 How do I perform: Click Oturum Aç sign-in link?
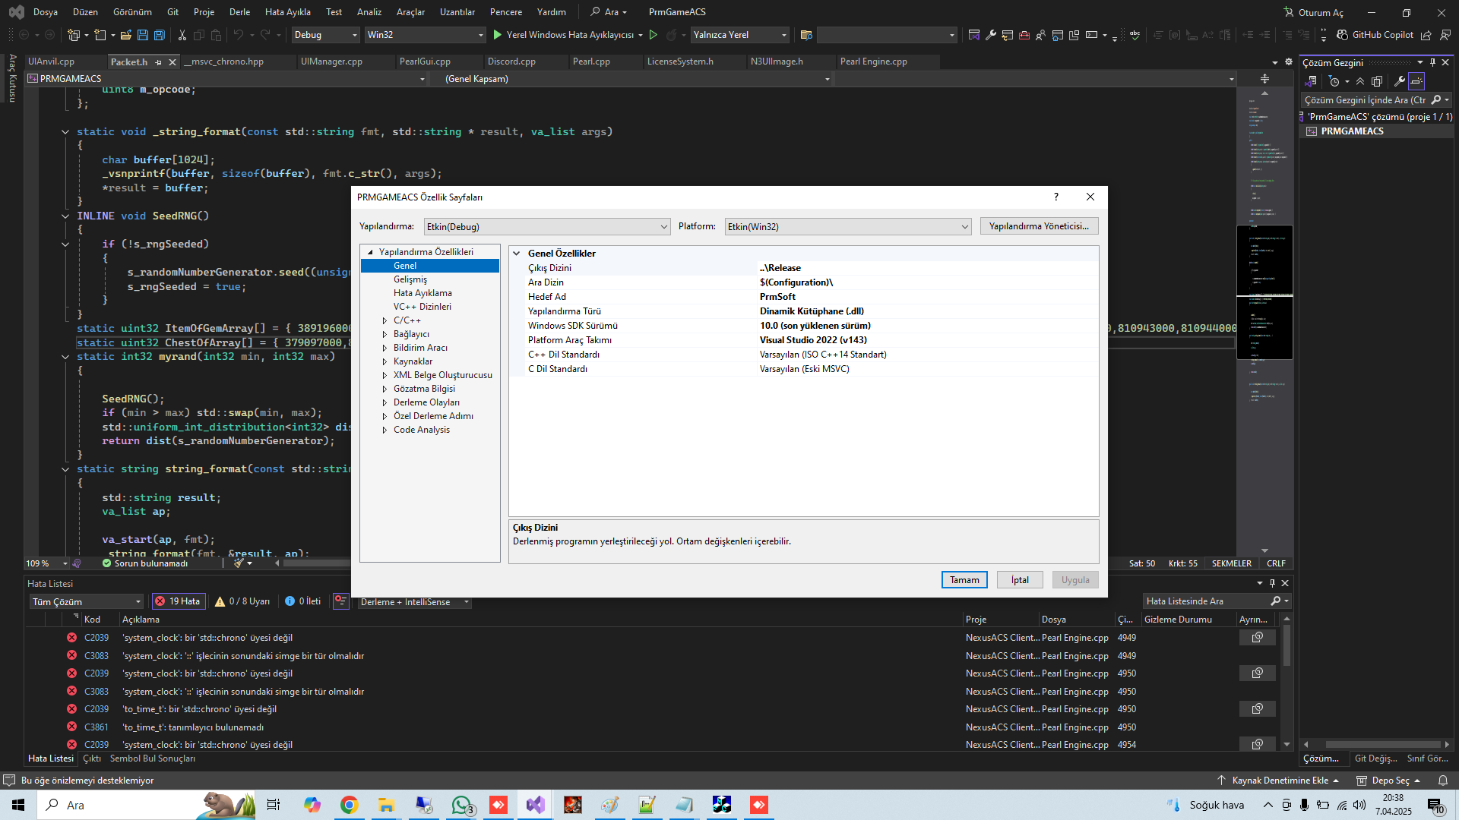[1314, 12]
